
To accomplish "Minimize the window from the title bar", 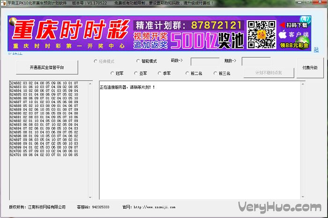I will (300, 2).
